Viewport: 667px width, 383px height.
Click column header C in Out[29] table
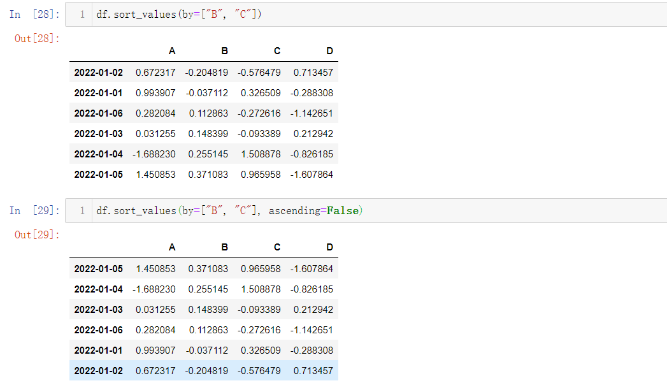click(277, 247)
